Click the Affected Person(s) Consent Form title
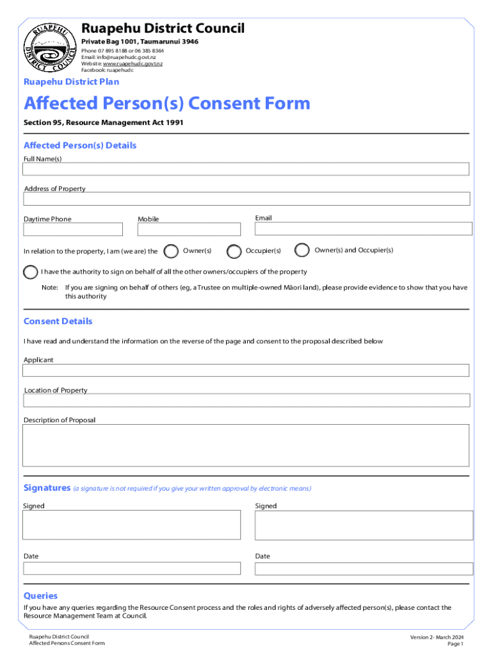 tap(166, 104)
